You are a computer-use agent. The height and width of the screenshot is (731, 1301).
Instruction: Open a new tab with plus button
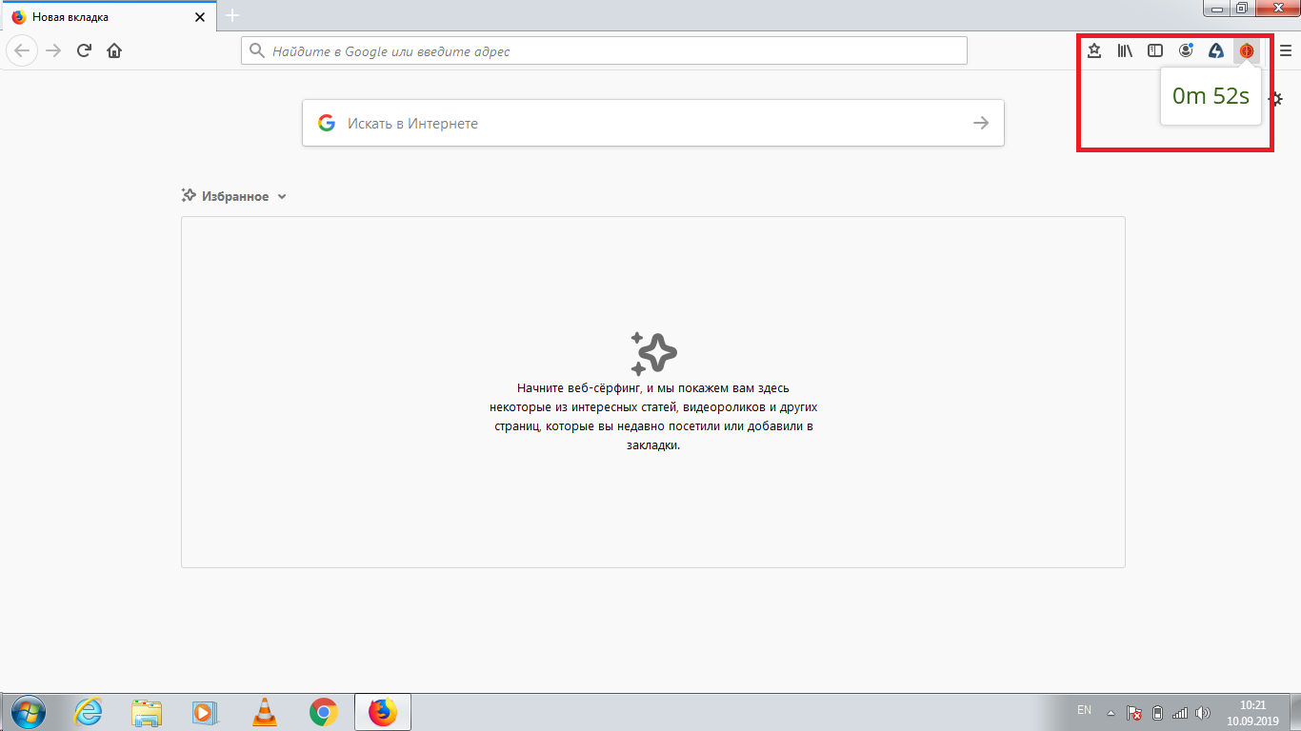(232, 16)
